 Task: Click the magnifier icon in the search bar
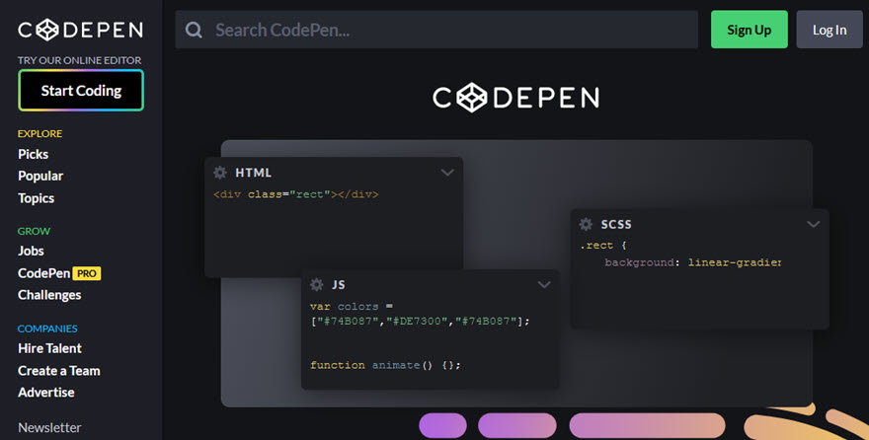point(194,30)
